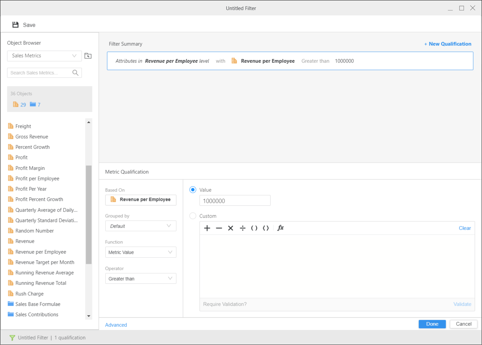Open the Operator Greater than dropdown

[x=140, y=279]
